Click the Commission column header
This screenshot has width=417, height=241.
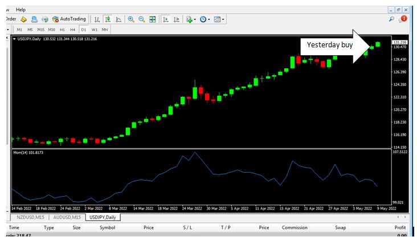click(x=295, y=228)
